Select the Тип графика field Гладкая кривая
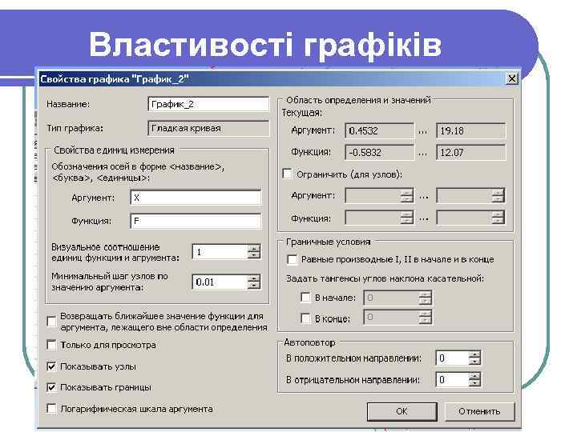Image resolution: width=577 pixels, height=432 pixels. click(208, 129)
